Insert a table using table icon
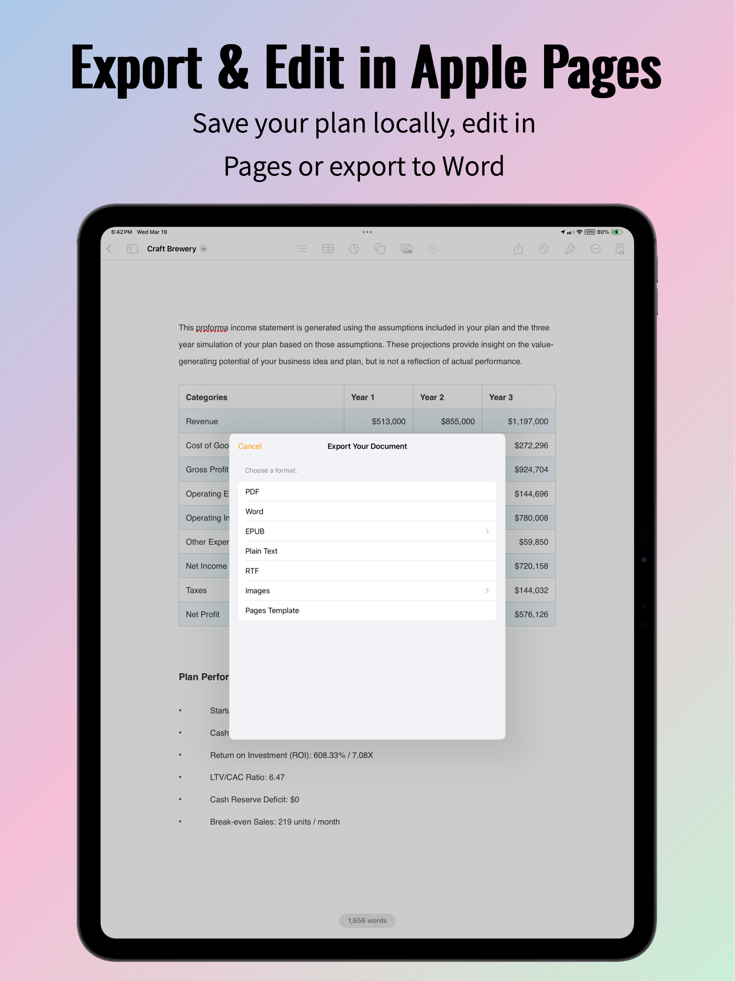 pyautogui.click(x=328, y=249)
